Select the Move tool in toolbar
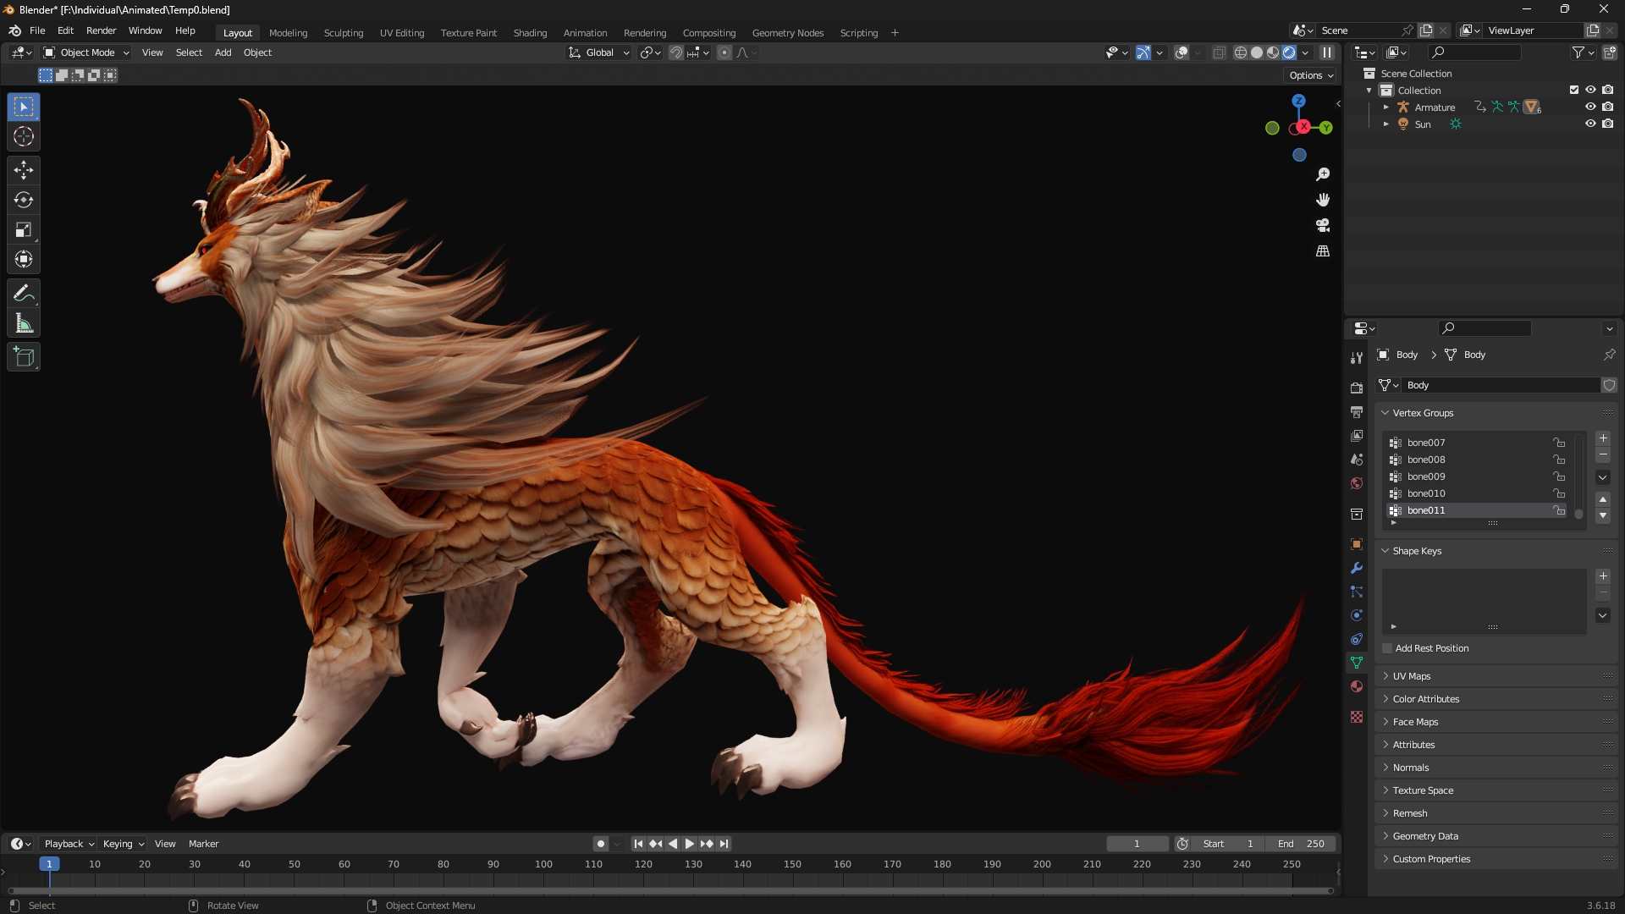The width and height of the screenshot is (1625, 914). [24, 170]
